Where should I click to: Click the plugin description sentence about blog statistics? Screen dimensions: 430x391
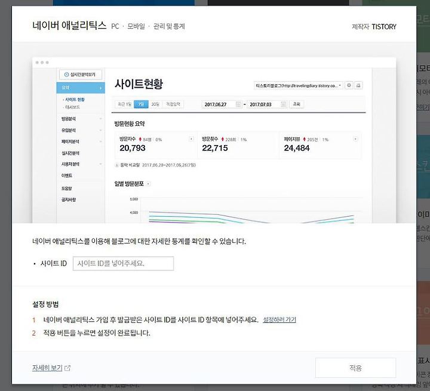coord(139,241)
